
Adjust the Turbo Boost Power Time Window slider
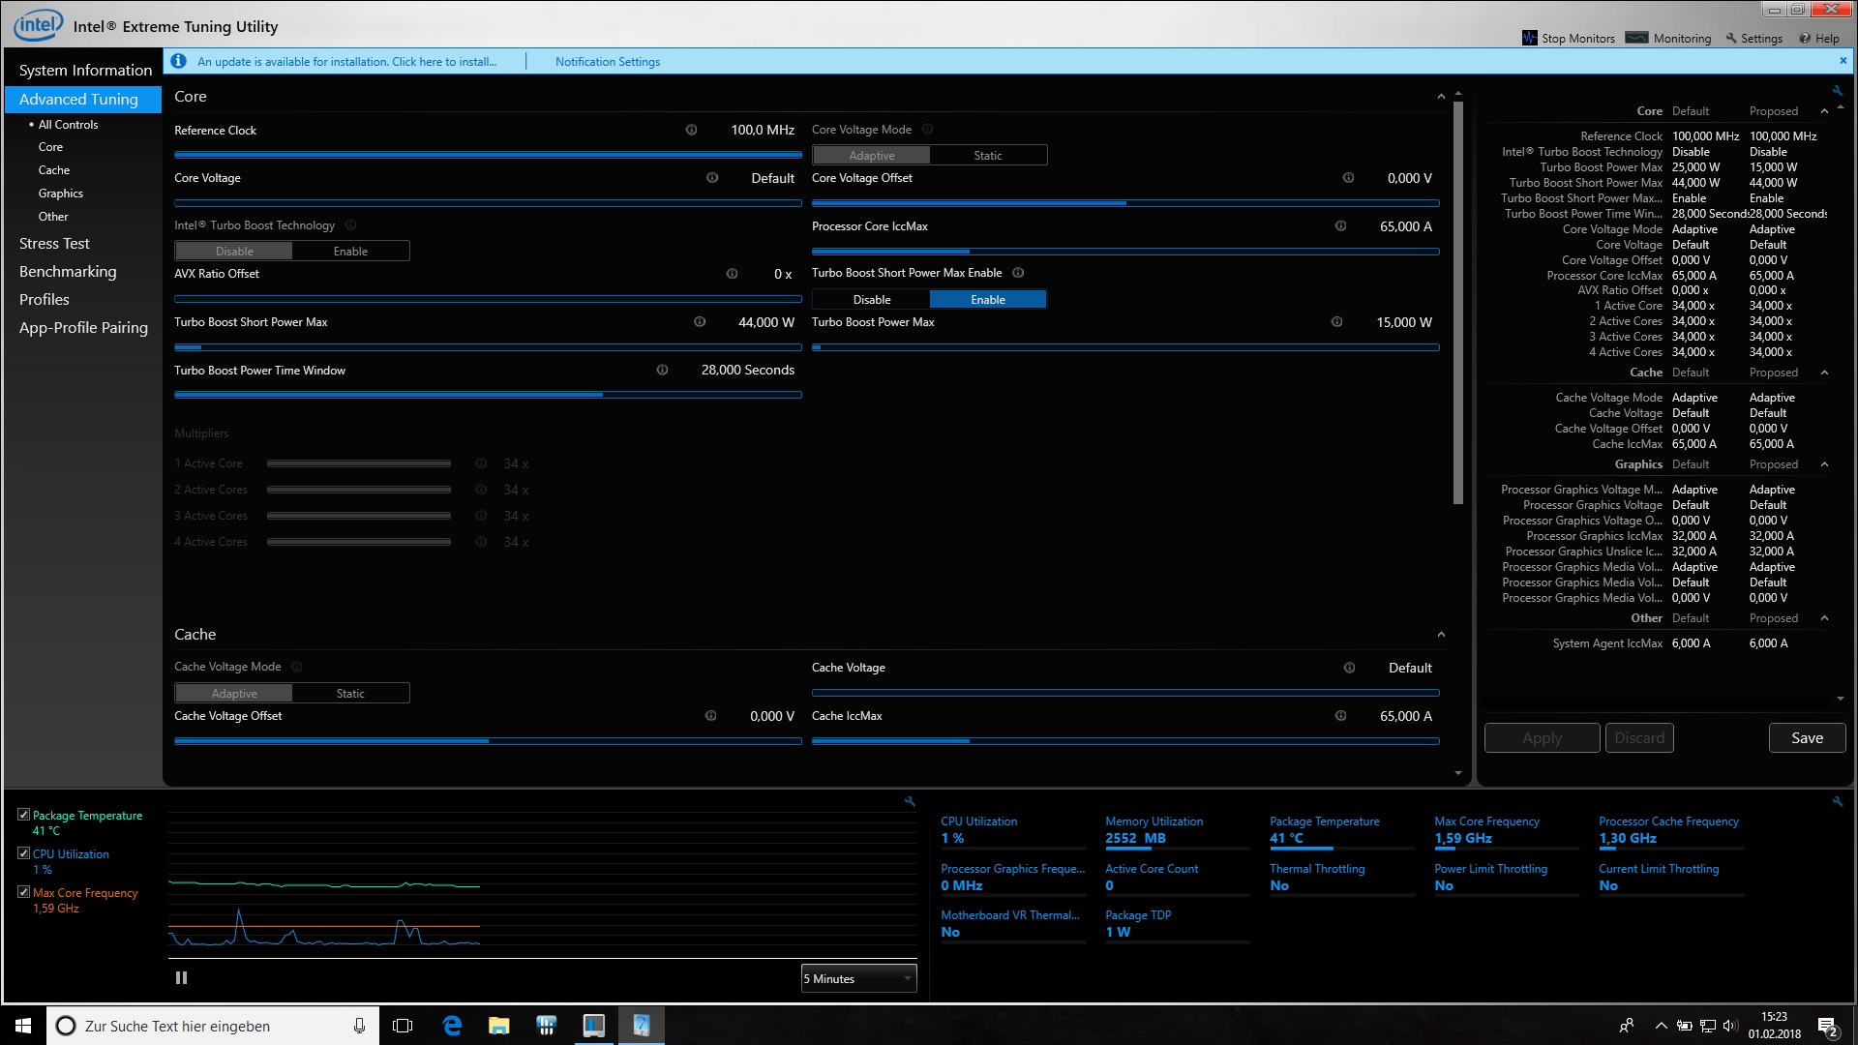pyautogui.click(x=603, y=395)
